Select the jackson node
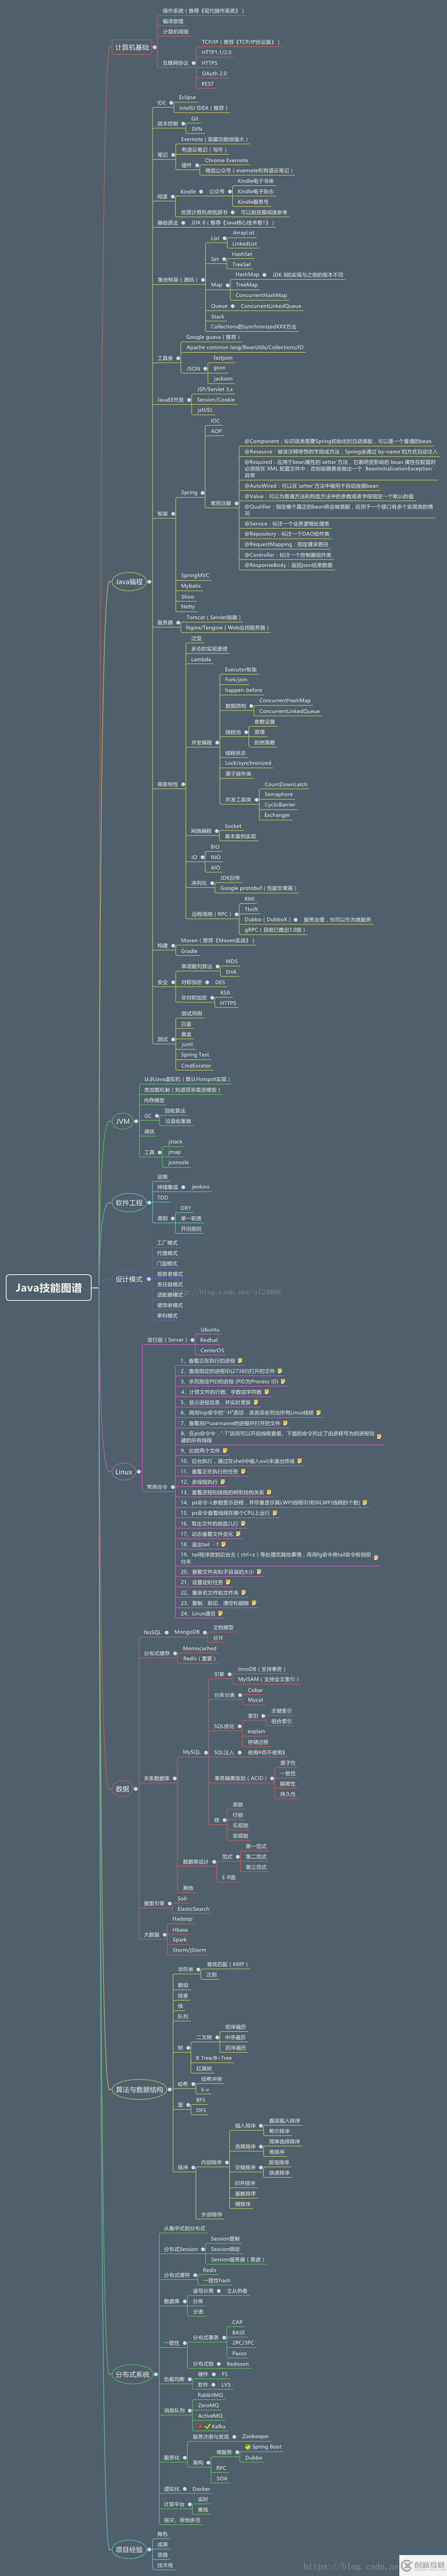 pos(223,379)
